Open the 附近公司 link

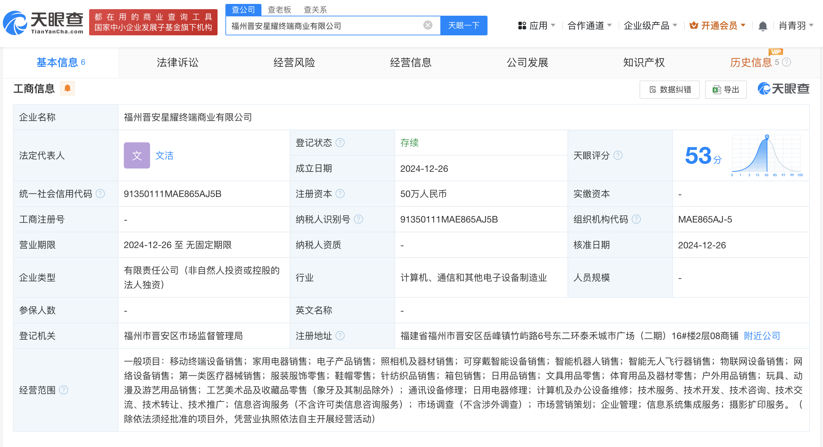762,336
